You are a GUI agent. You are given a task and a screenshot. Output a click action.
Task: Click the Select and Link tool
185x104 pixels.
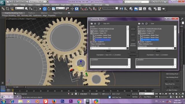click(x=3, y=9)
